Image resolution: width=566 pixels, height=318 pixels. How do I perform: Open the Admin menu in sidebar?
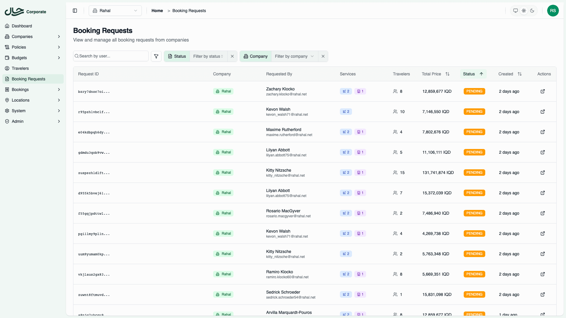click(17, 121)
